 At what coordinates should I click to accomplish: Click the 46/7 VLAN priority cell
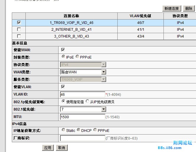click(141, 23)
